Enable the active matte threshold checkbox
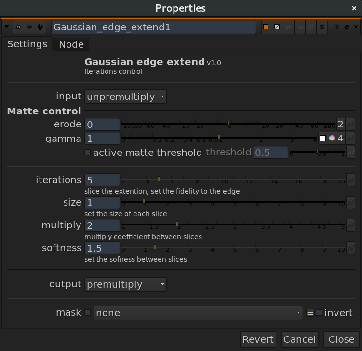This screenshot has height=351, width=362. click(88, 153)
